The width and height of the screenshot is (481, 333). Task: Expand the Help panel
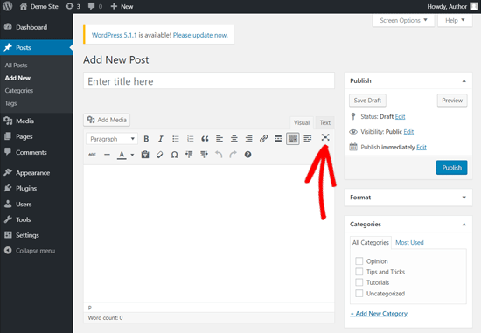(x=455, y=21)
